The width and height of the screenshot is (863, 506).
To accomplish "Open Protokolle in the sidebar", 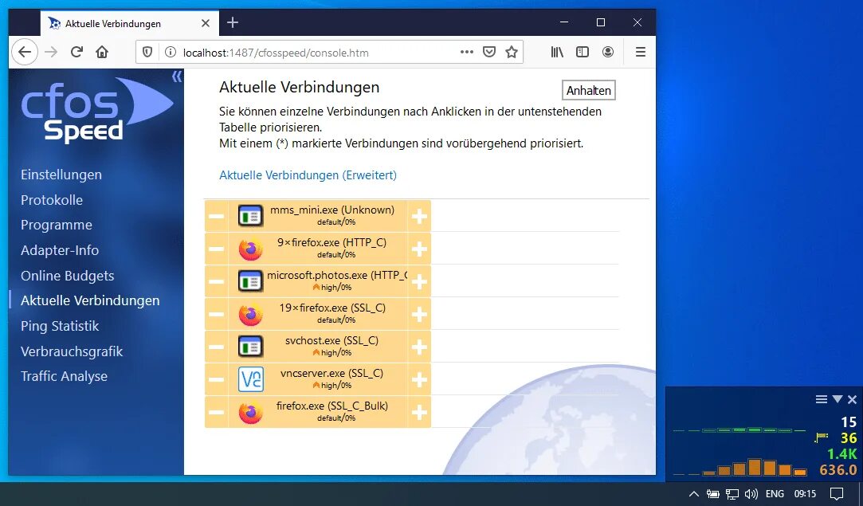I will pyautogui.click(x=52, y=200).
